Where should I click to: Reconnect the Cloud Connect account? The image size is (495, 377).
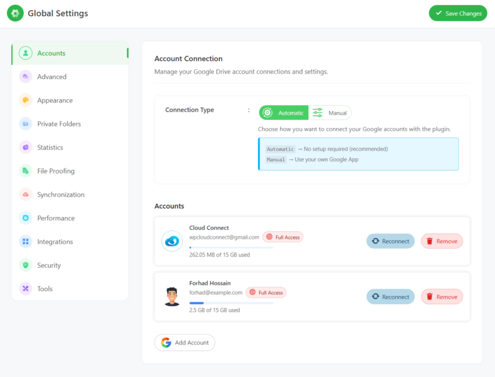pos(390,241)
